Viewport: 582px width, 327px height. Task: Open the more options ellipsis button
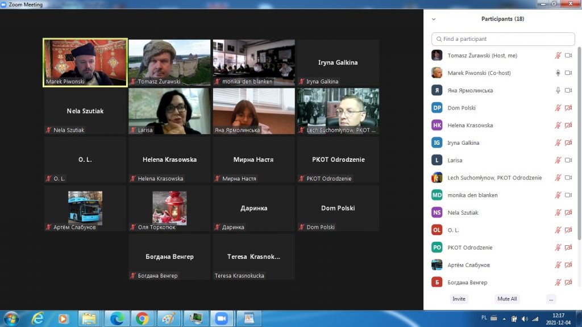coord(551,299)
